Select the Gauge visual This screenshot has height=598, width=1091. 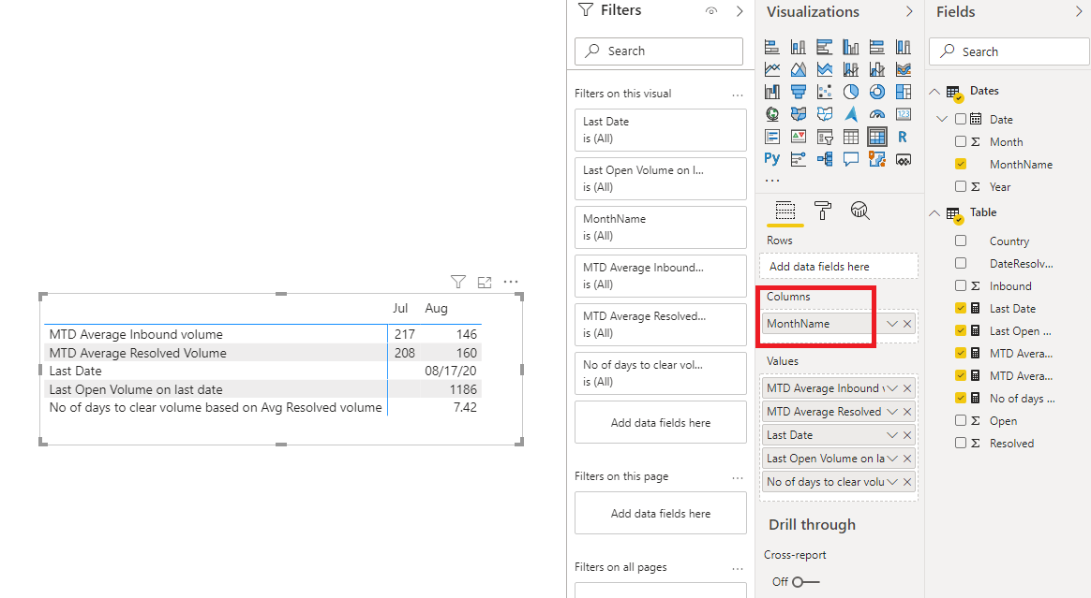click(x=877, y=114)
